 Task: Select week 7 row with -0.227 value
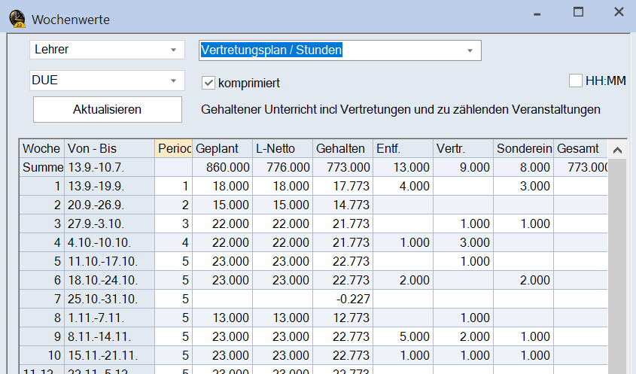tap(342, 297)
